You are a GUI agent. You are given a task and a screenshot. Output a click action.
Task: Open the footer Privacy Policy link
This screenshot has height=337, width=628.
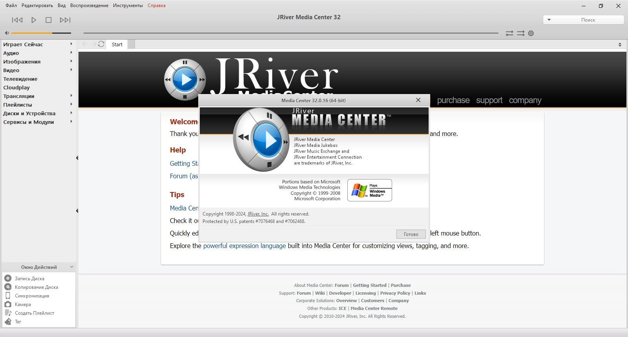tap(395, 293)
